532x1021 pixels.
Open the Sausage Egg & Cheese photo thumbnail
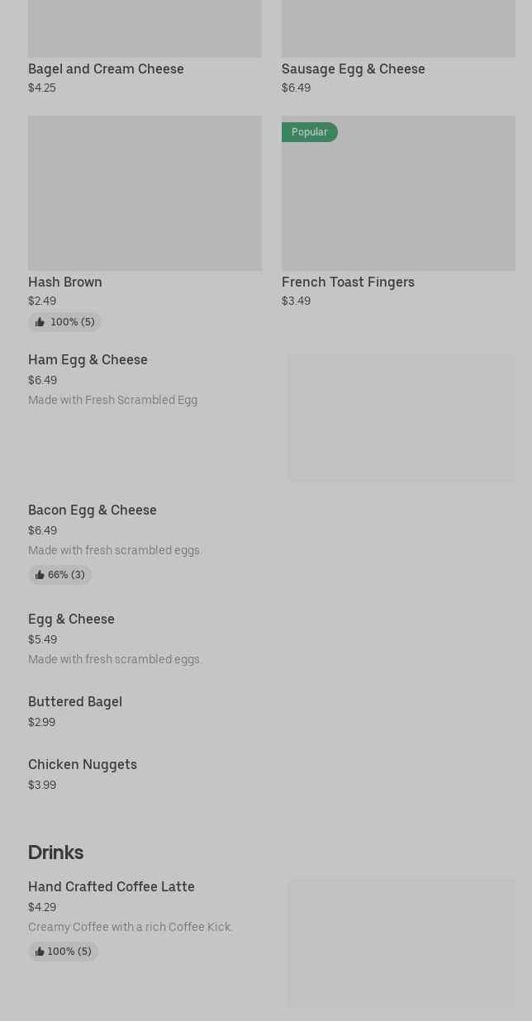398,29
